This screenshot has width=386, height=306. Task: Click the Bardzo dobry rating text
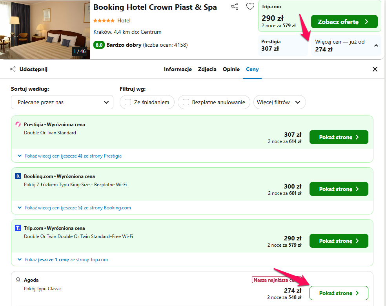(x=124, y=45)
